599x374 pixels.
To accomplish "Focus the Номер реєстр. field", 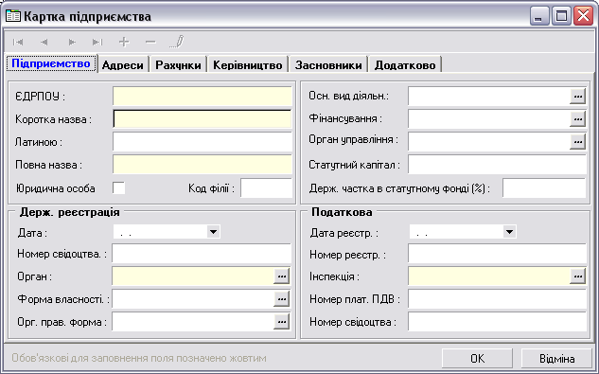I will point(497,254).
